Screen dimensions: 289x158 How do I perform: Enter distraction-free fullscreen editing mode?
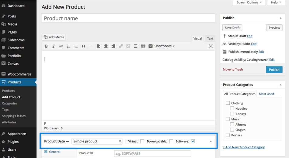pos(211,46)
